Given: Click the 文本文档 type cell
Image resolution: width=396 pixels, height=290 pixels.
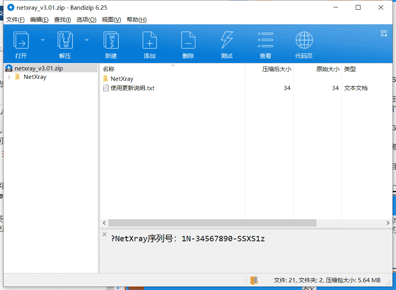Looking at the screenshot, I should click(355, 88).
